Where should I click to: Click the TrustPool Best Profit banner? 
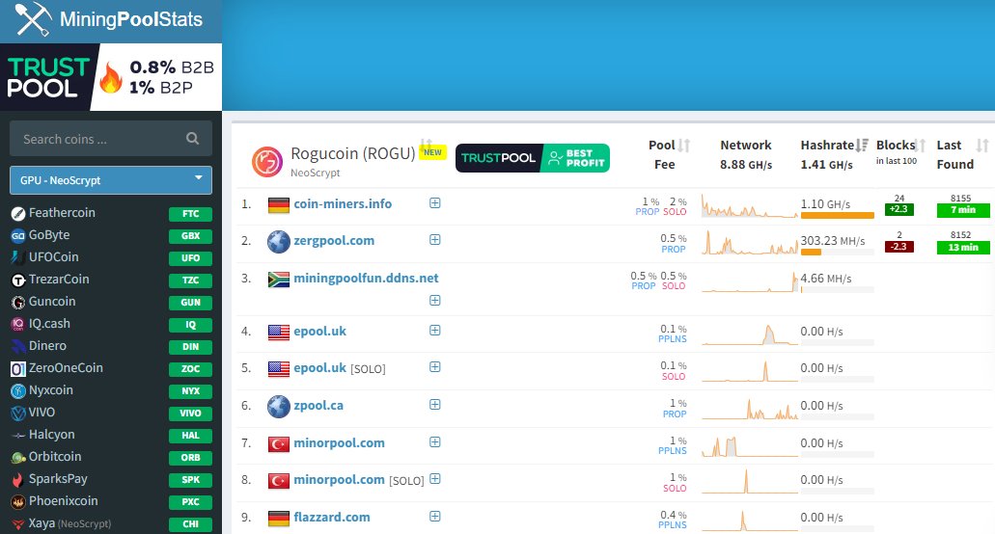[x=533, y=158]
